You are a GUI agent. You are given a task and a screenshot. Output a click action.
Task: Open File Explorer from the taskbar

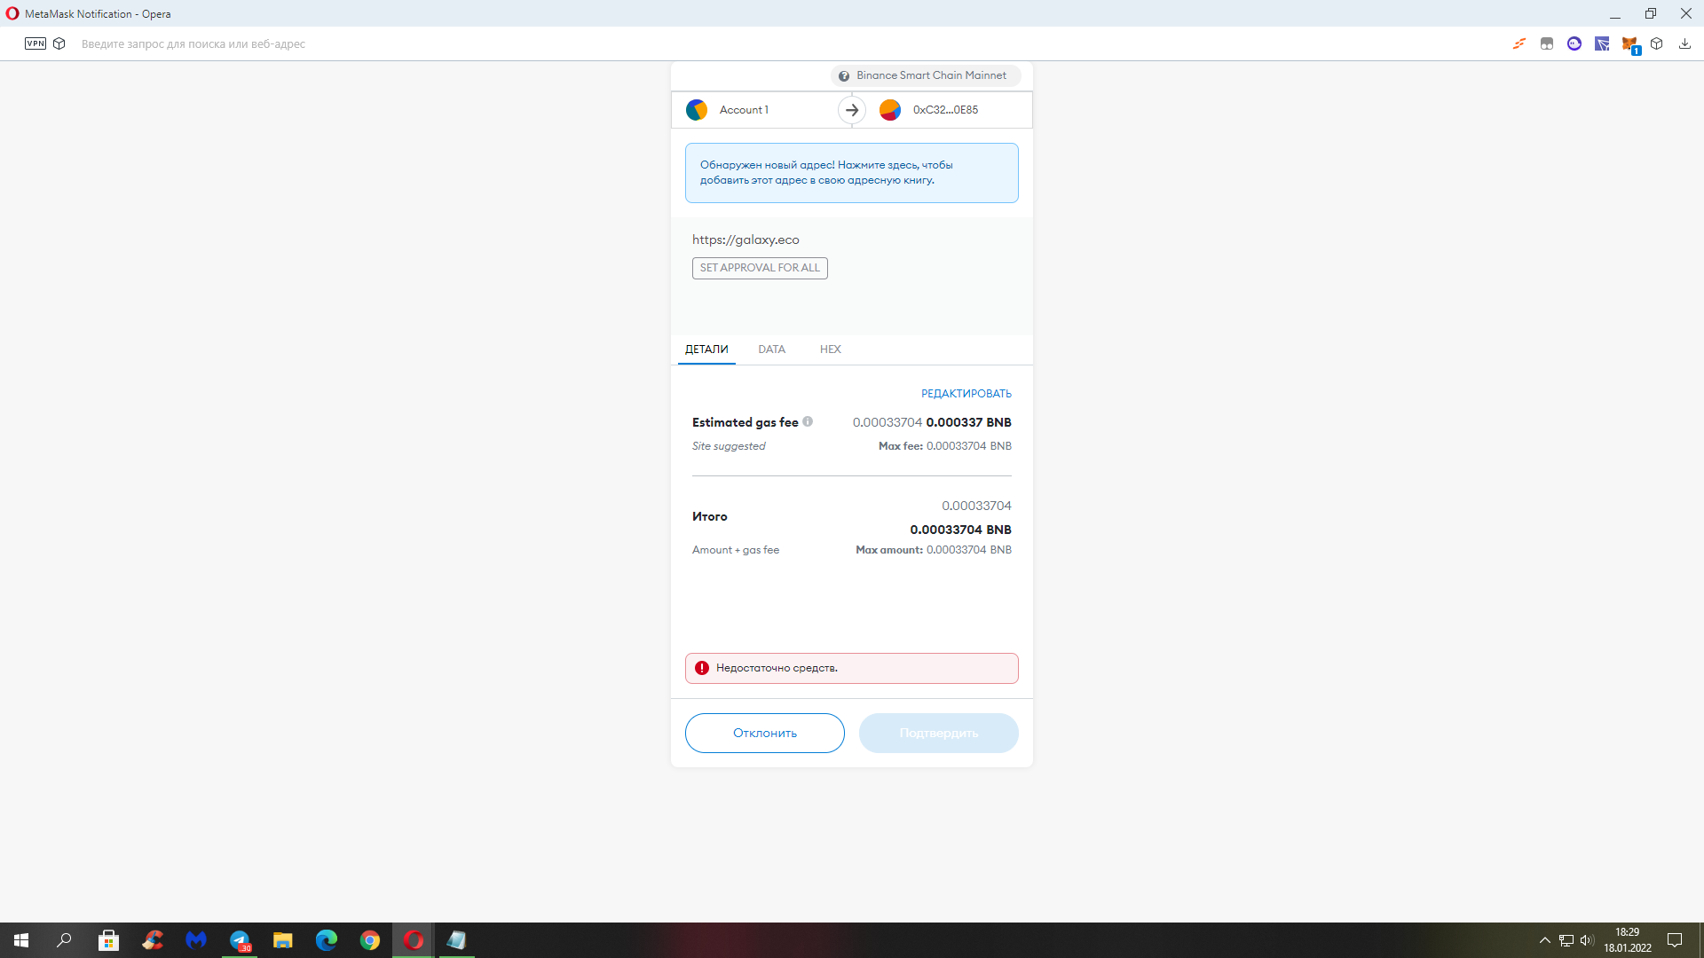[x=283, y=940]
